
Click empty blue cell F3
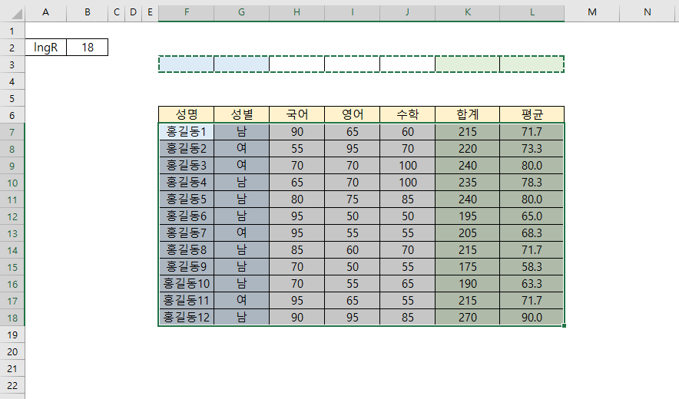[186, 64]
